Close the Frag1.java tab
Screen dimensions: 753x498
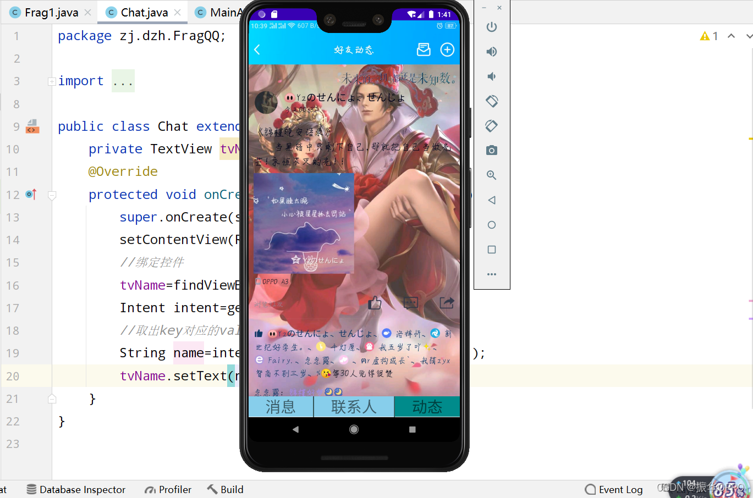87,12
